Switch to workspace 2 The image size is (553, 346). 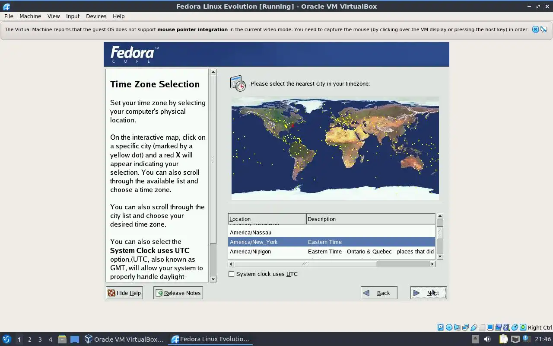point(29,340)
